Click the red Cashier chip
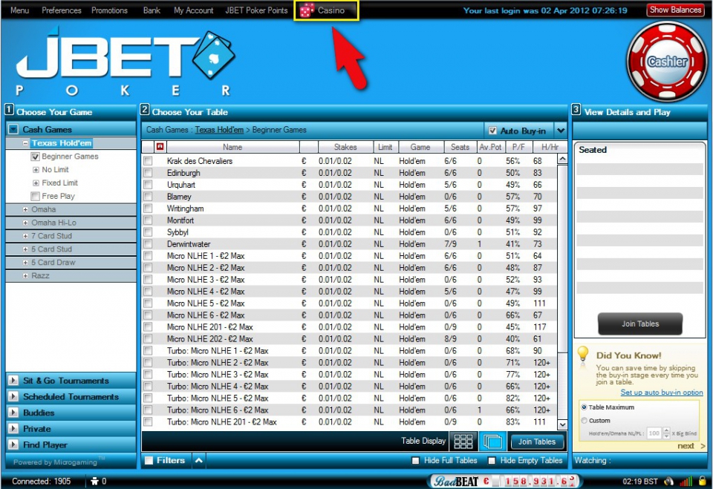The image size is (713, 489). tap(667, 62)
